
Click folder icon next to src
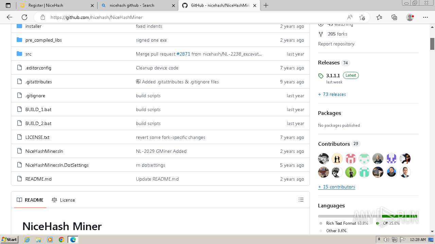(19, 54)
